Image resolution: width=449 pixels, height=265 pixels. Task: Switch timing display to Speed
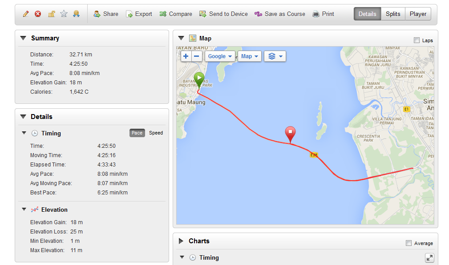[156, 133]
